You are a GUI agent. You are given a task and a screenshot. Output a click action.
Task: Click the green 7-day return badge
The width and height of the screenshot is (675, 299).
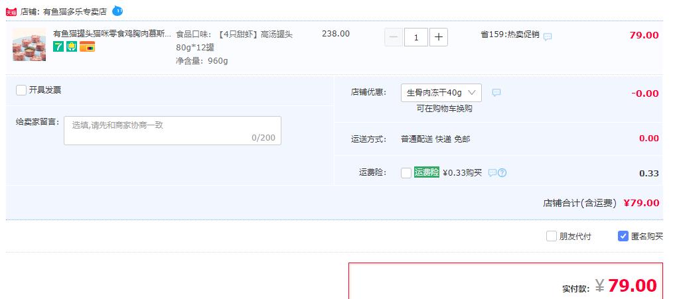58,46
